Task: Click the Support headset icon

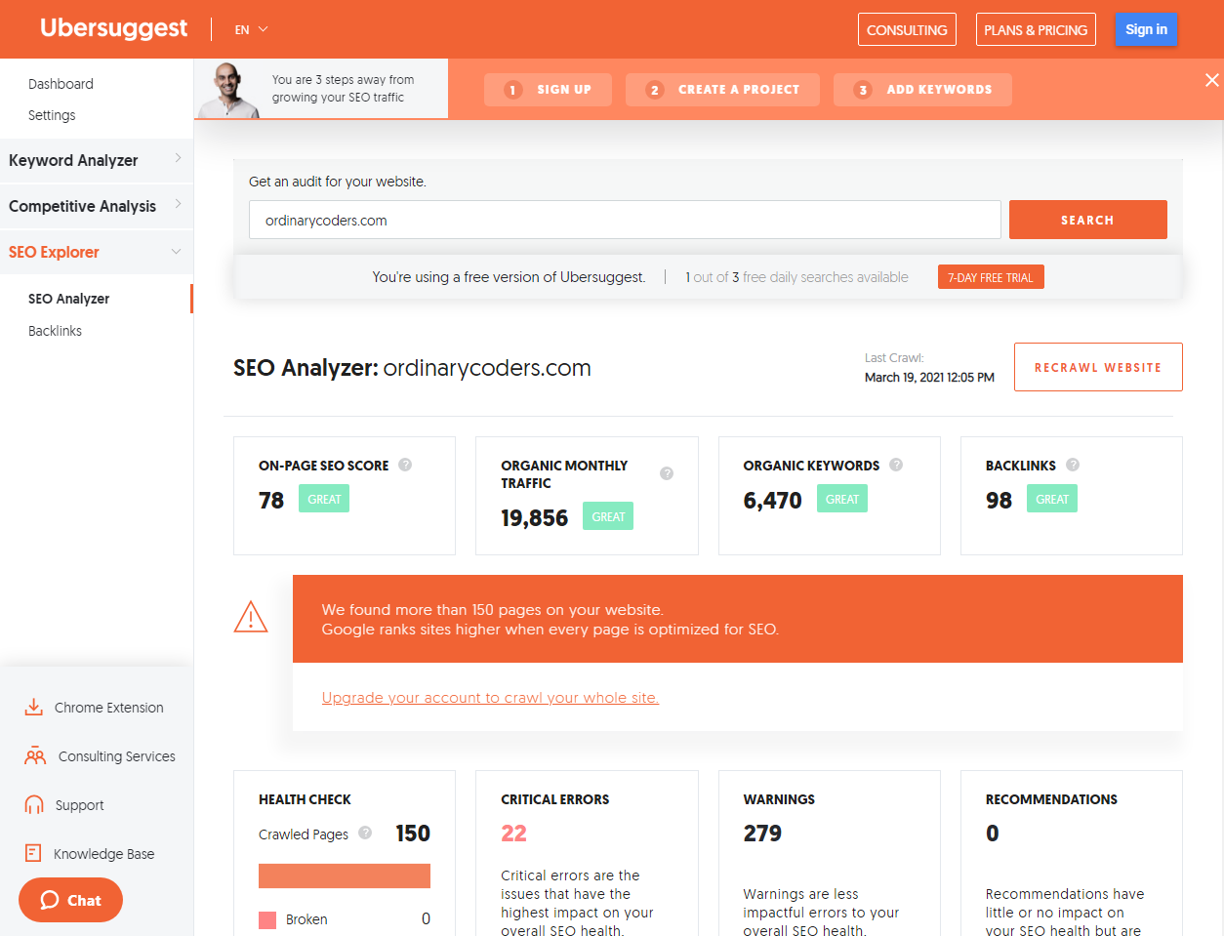Action: pyautogui.click(x=34, y=804)
